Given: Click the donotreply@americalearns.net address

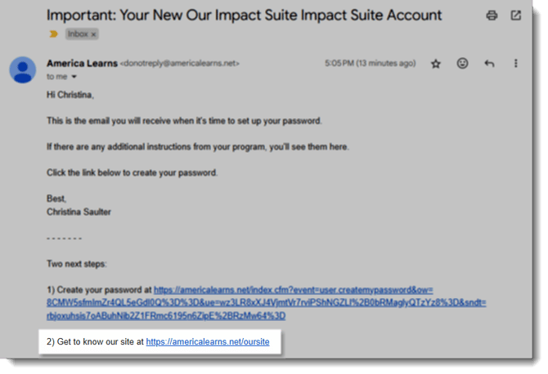Looking at the screenshot, I should coord(177,64).
